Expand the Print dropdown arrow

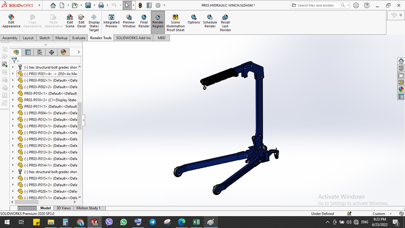coord(107,5)
